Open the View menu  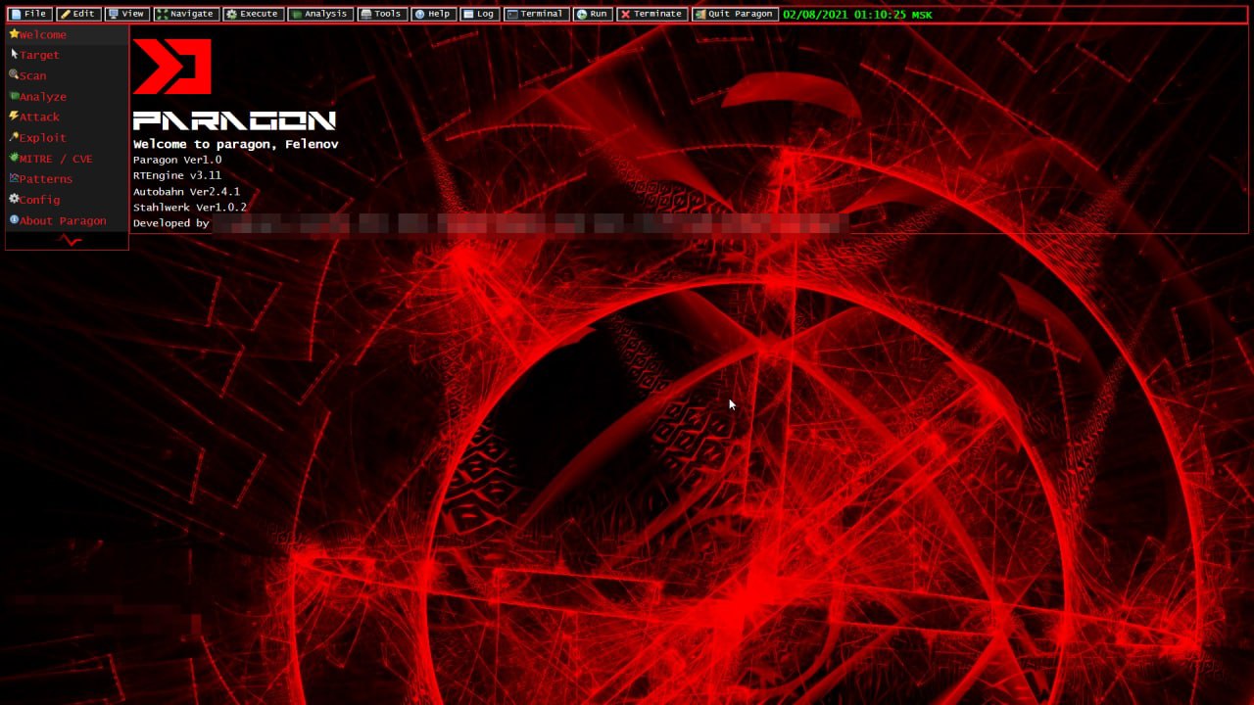(127, 15)
